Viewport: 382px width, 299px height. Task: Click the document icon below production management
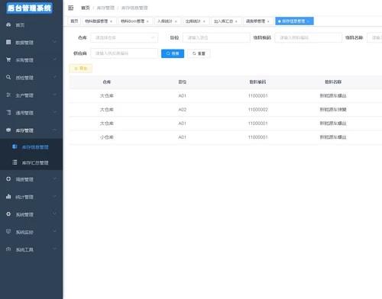coord(8,112)
